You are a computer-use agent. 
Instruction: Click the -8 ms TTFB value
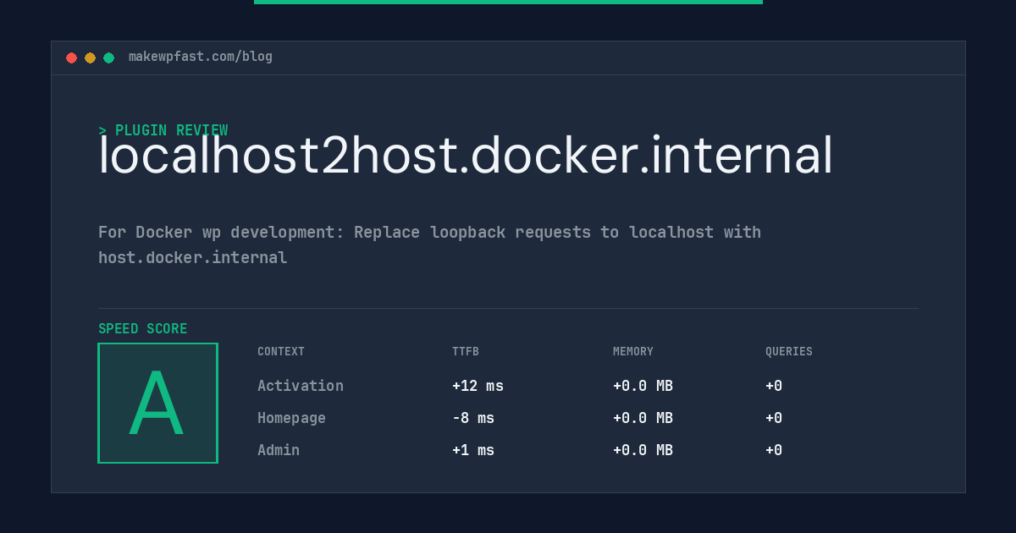point(473,418)
